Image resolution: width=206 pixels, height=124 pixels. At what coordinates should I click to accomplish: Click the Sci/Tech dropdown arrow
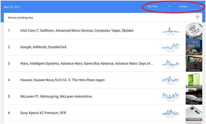[169, 6]
